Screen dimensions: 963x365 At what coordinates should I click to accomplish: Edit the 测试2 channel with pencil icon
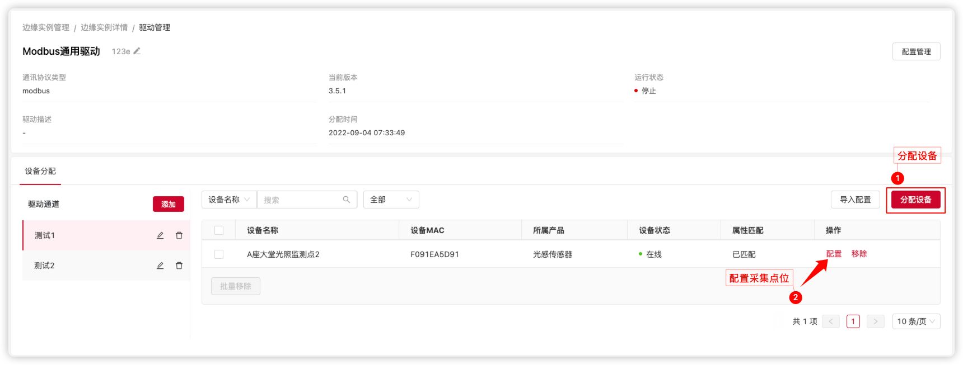point(160,266)
